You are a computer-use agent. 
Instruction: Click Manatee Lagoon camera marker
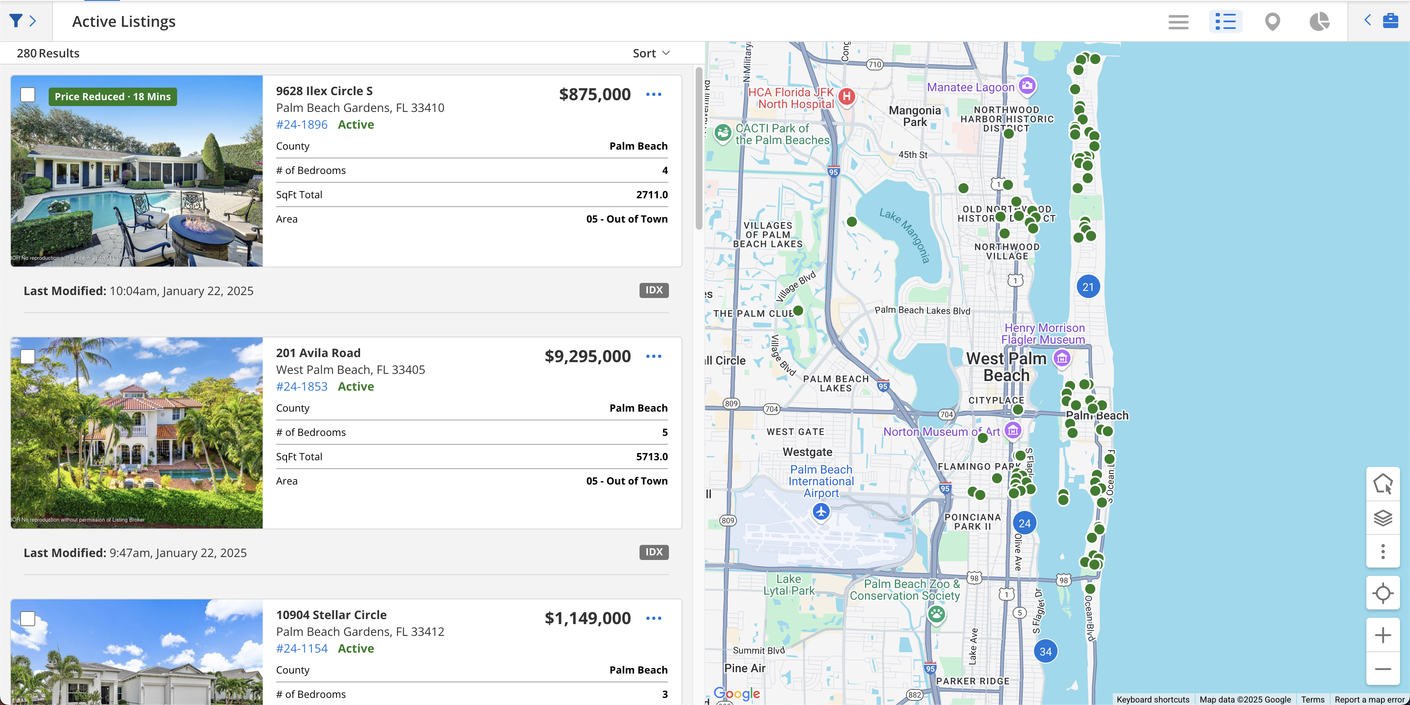coord(1027,86)
